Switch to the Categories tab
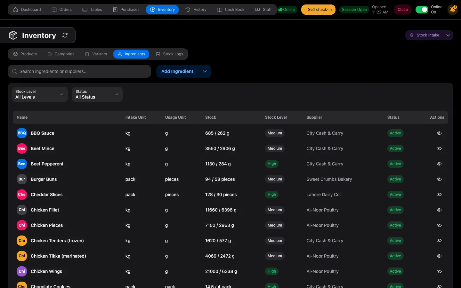Screen dimensions: 461x288 [61, 54]
